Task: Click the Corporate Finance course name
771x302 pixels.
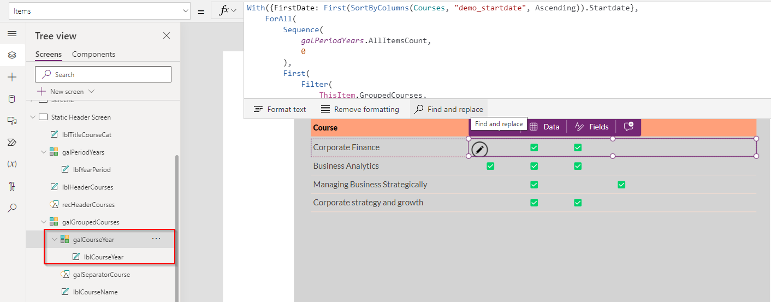Action: click(346, 147)
